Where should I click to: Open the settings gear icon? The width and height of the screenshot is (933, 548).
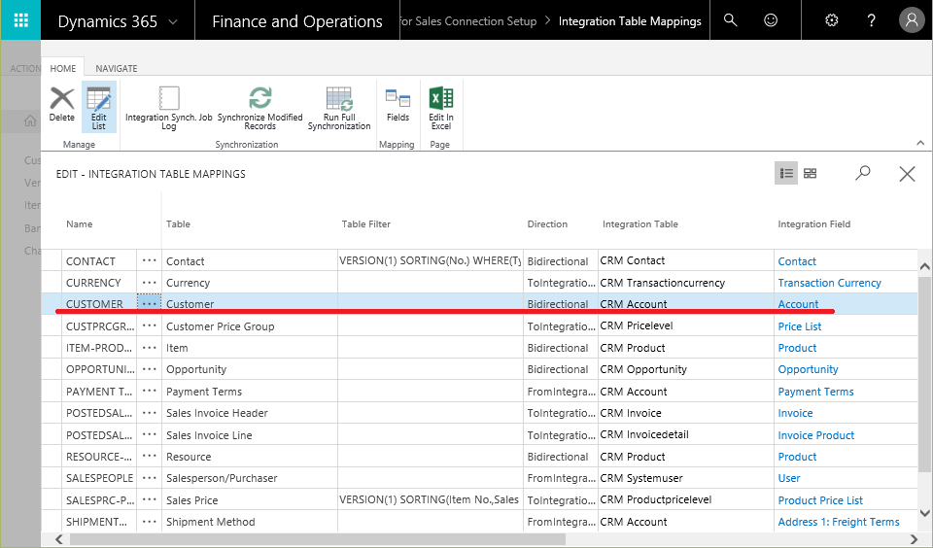click(x=831, y=20)
